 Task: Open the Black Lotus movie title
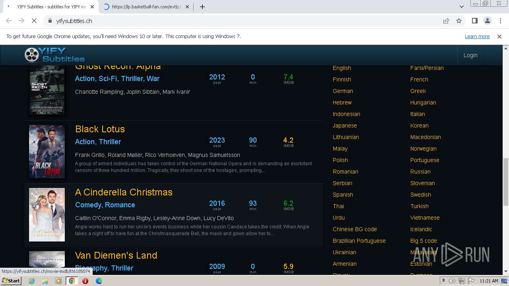point(100,129)
